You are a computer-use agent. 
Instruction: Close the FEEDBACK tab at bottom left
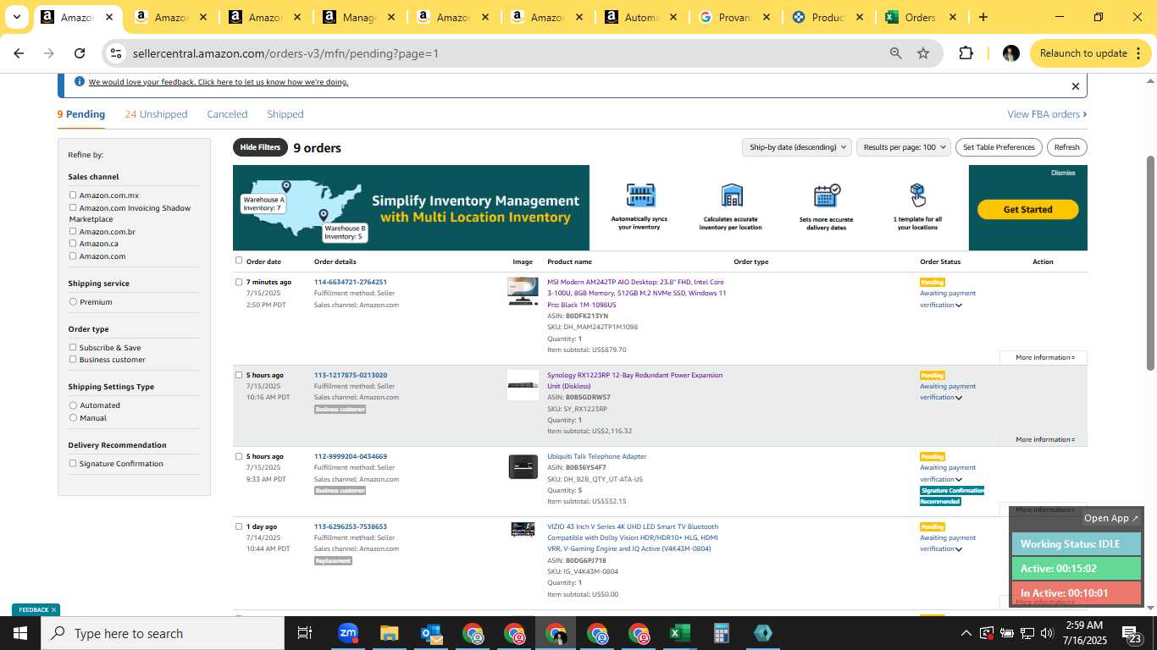pyautogui.click(x=53, y=609)
